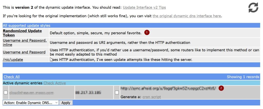Screen dimensions: 263x109
Task: Click the red number 2 badge
Action: click(x=221, y=88)
